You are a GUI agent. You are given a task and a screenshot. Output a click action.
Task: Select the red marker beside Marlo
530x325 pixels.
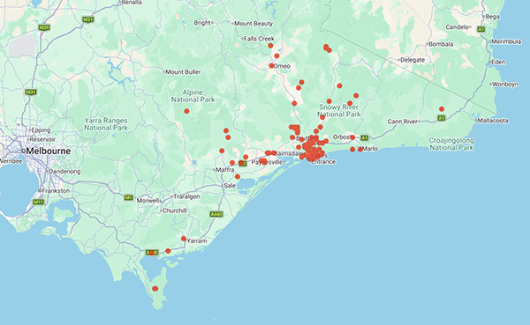tap(360, 149)
